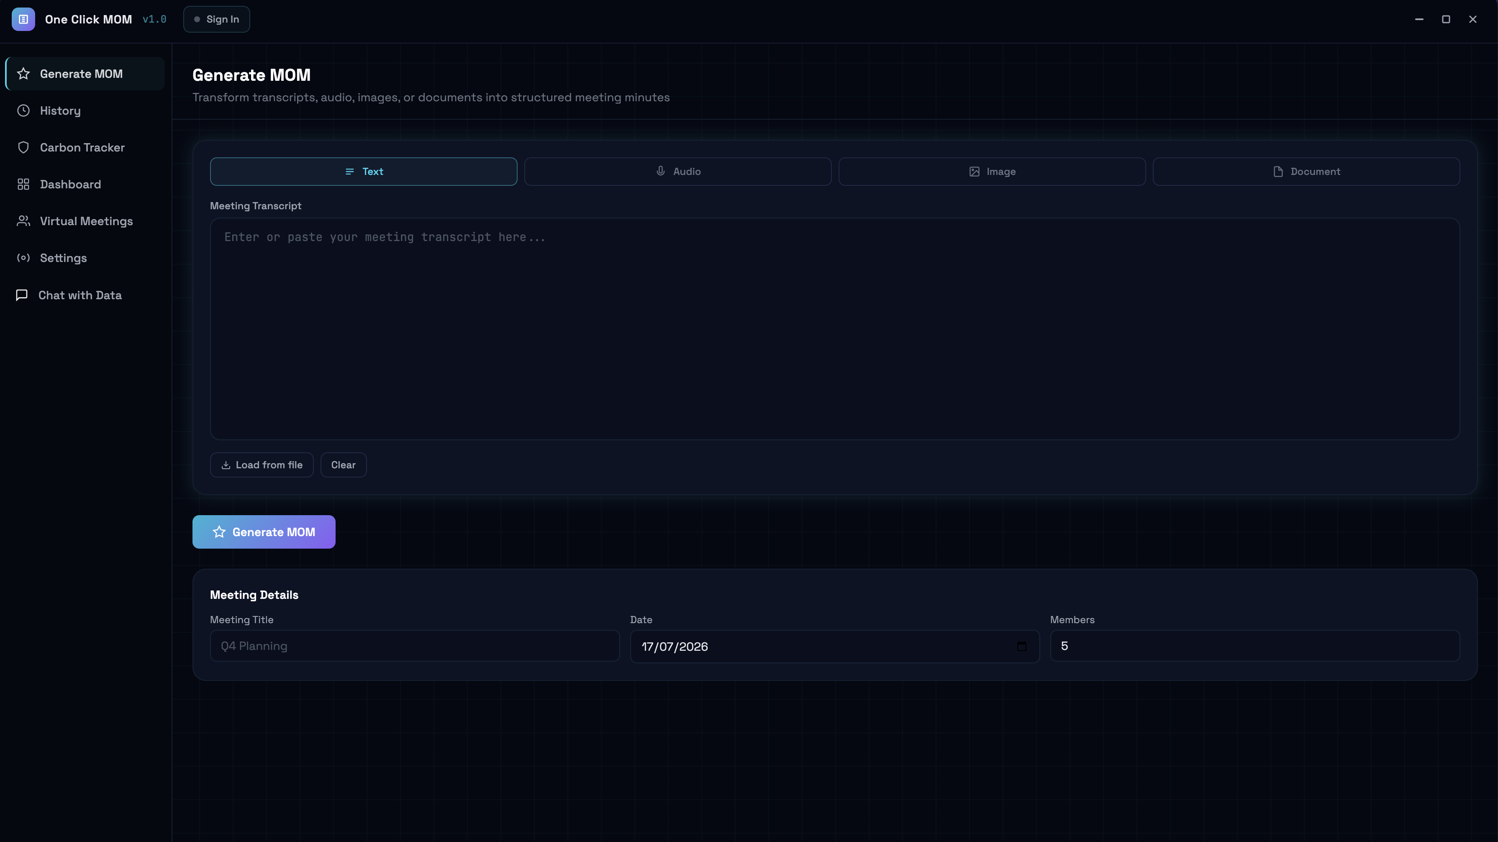Clear the meeting transcript
This screenshot has height=842, width=1498.
pyautogui.click(x=343, y=465)
